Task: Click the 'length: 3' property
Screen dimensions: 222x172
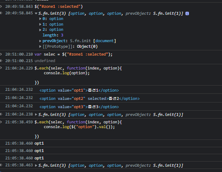Action: pyautogui.click(x=53, y=35)
